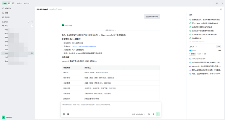Select the Code mode toggle
The image size is (225, 120).
pos(5,3)
